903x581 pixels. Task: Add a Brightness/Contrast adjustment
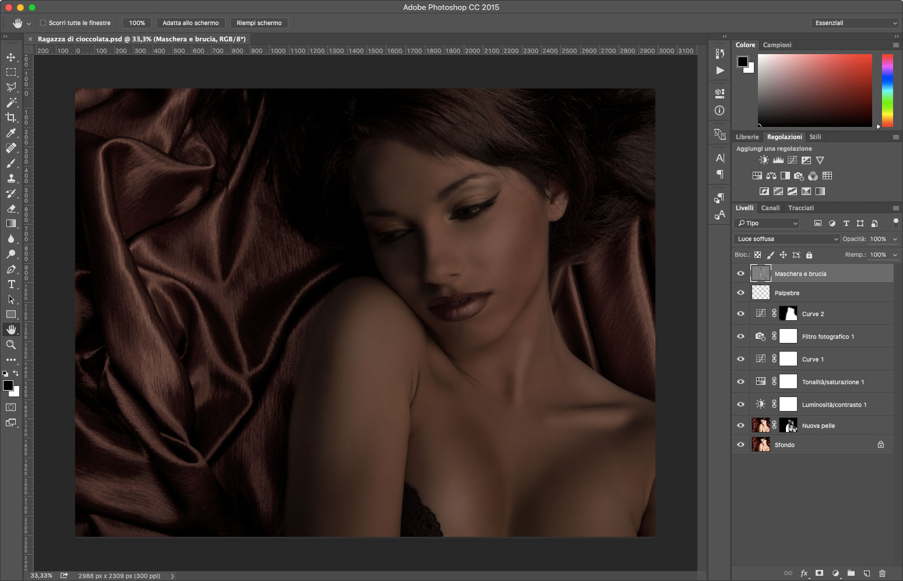pyautogui.click(x=764, y=160)
